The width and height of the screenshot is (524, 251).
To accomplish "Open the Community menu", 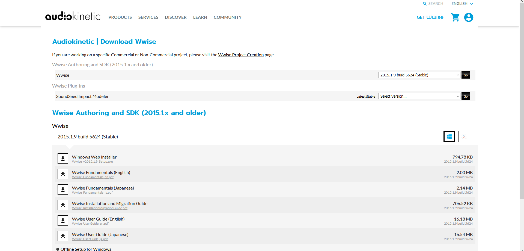I will click(x=227, y=17).
